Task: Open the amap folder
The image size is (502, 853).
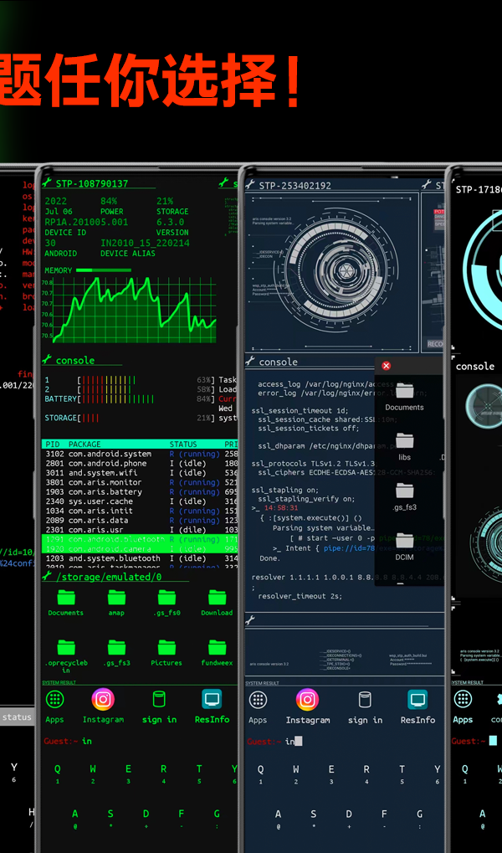Action: pos(116,598)
